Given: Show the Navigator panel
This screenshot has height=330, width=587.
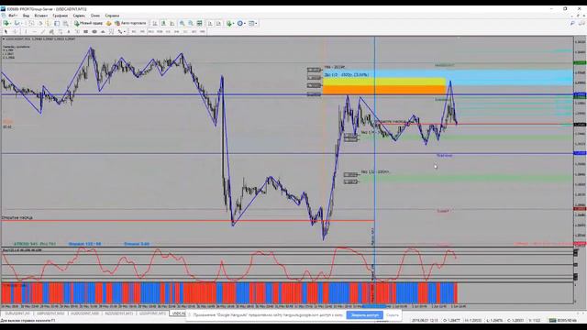Looking at the screenshot, I should point(48,23).
